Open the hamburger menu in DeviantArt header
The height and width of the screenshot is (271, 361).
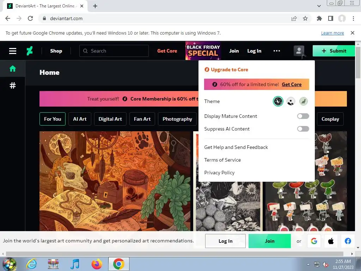click(x=13, y=51)
